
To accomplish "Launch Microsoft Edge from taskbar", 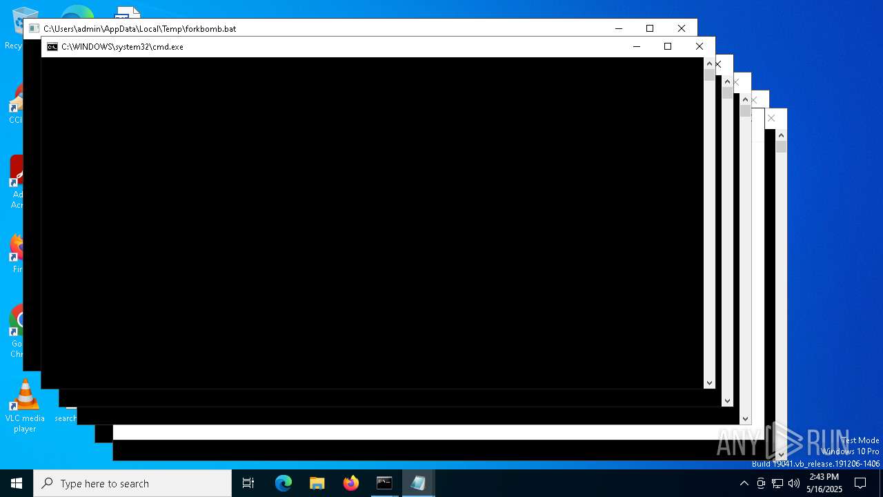I will [284, 483].
